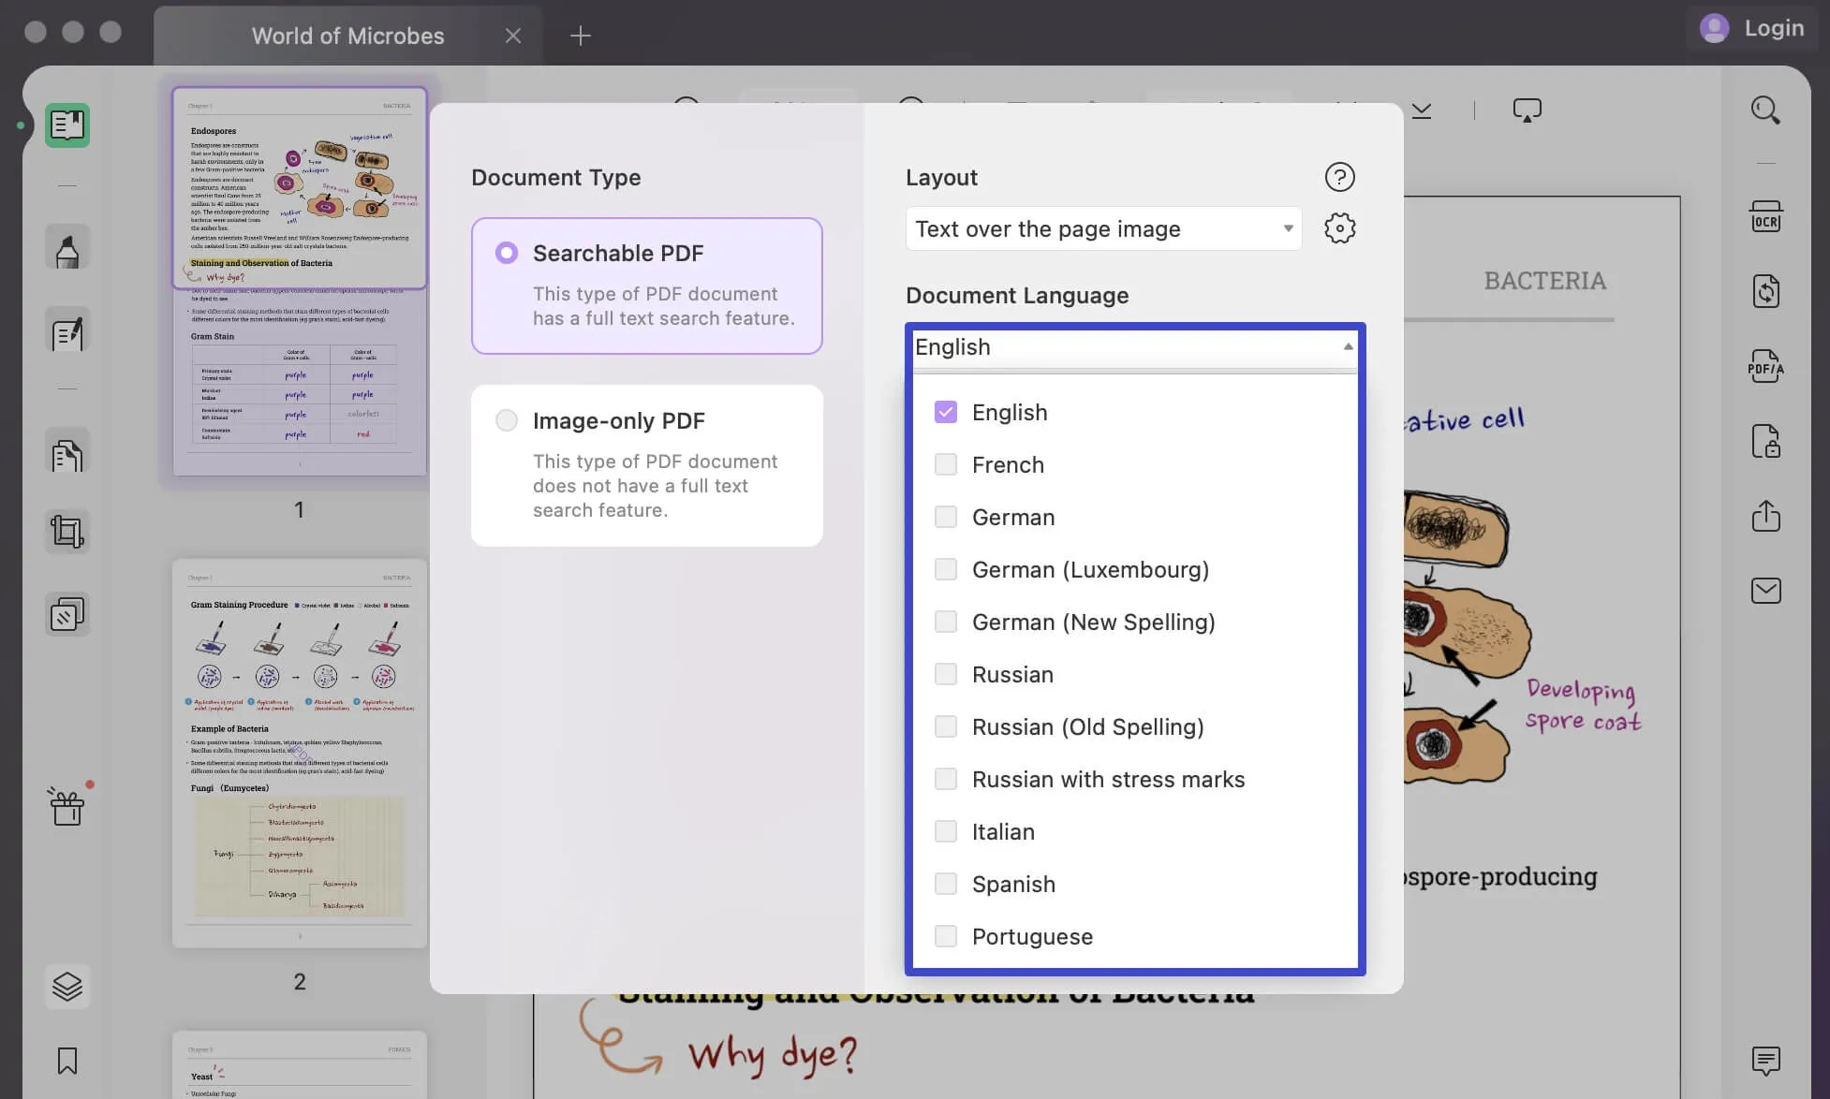Screen dimensions: 1830x1099
Task: Toggle the French language checkbox
Action: pyautogui.click(x=944, y=464)
